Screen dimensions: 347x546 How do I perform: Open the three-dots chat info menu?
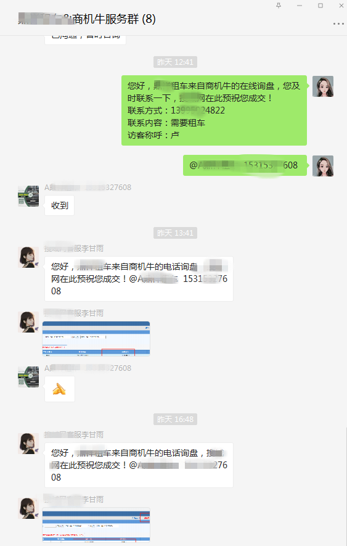[x=338, y=23]
